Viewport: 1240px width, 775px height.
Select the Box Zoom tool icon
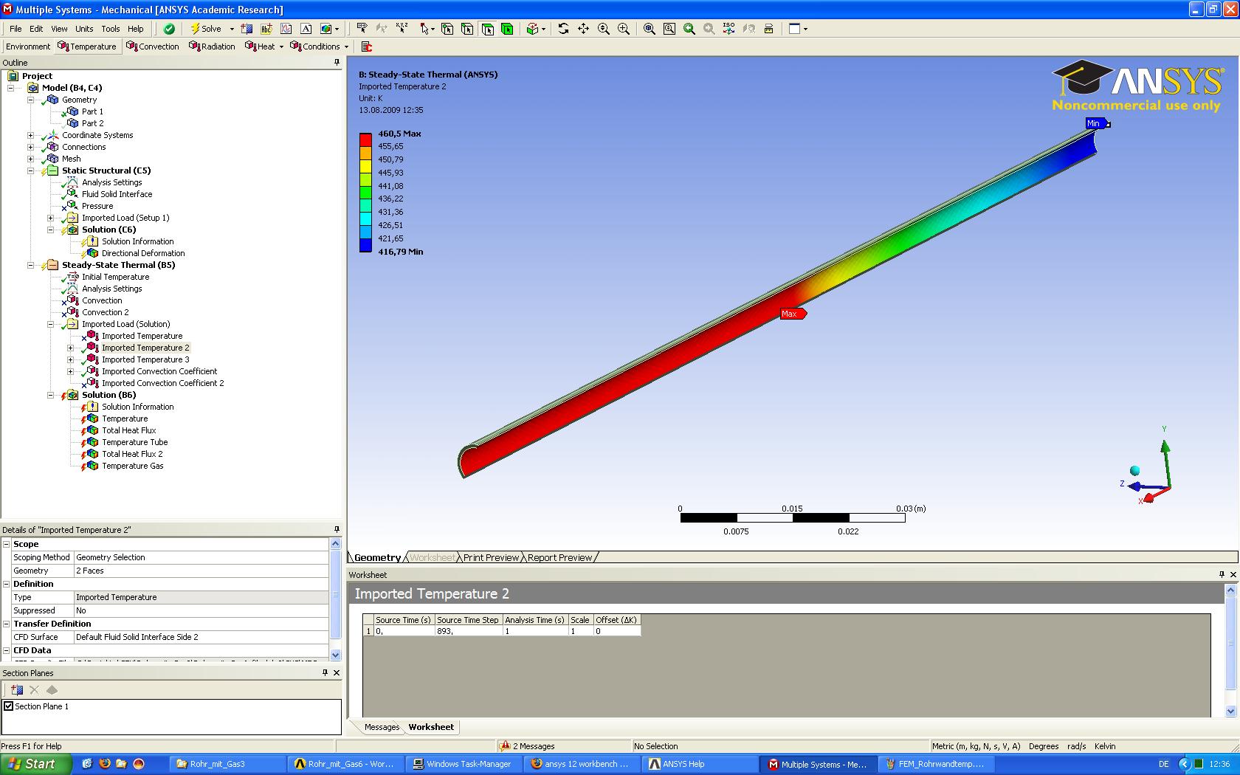623,29
